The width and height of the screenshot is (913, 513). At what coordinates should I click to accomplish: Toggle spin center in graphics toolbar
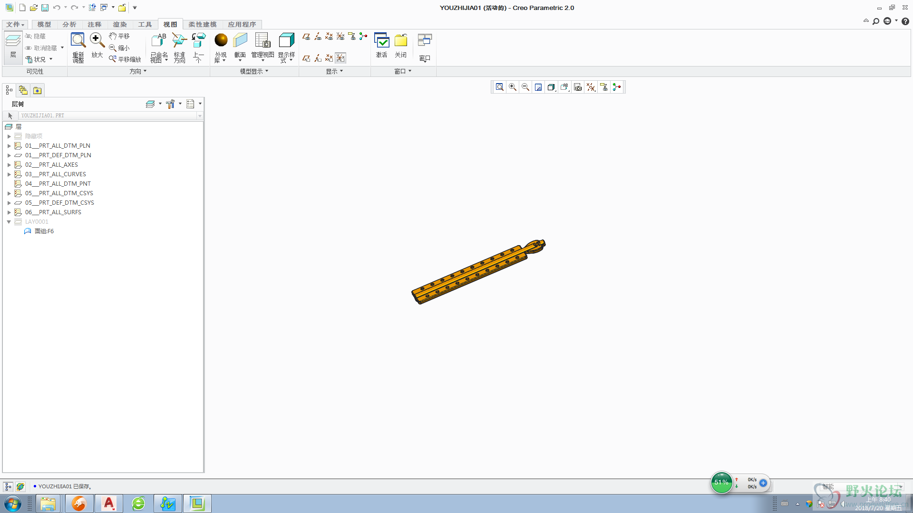tap(617, 87)
